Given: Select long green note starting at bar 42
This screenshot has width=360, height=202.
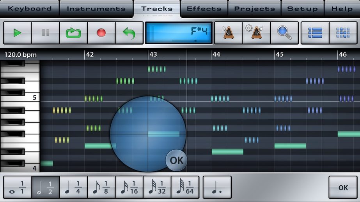Looking at the screenshot, I should 101,146.
